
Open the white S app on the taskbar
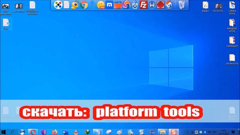(x=141, y=132)
